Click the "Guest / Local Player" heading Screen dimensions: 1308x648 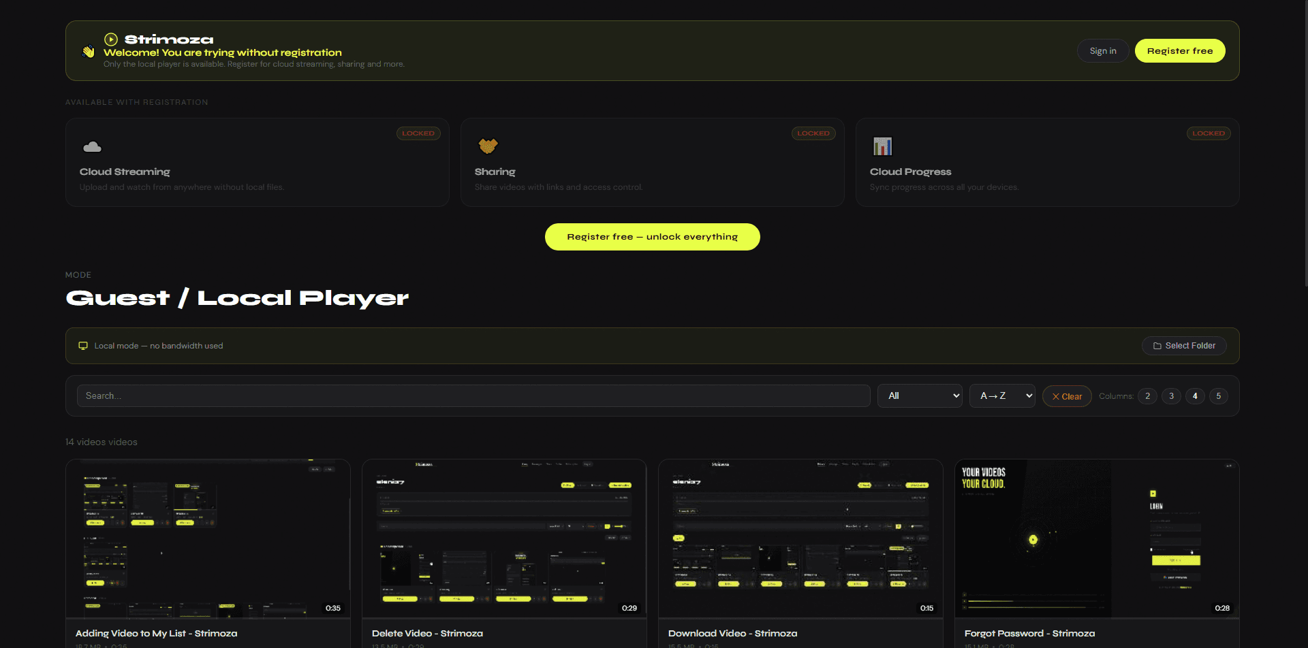tap(237, 298)
